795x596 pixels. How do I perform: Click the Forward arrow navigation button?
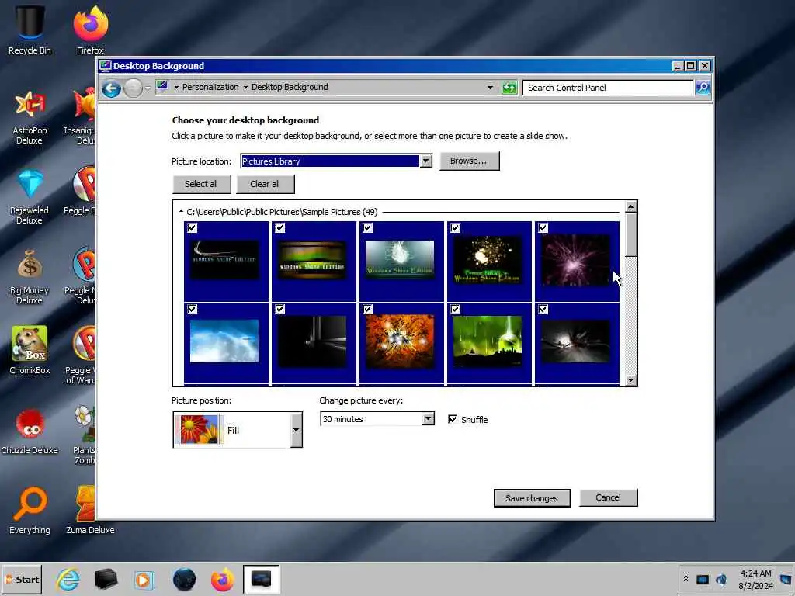(133, 88)
